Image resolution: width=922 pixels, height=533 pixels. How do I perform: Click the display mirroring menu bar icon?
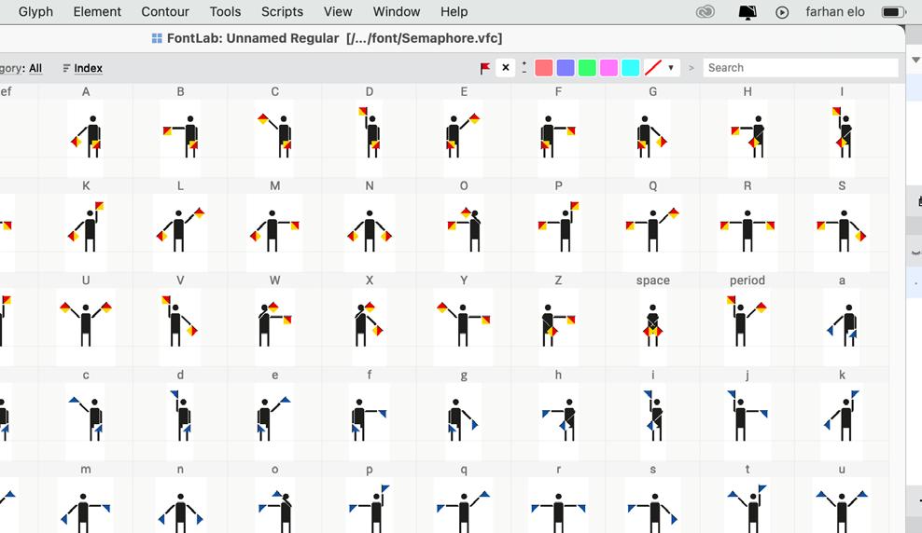pos(747,12)
